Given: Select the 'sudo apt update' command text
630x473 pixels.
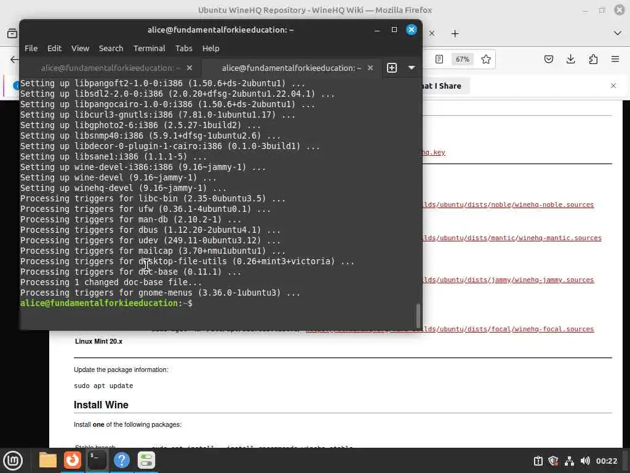Looking at the screenshot, I should click(103, 386).
